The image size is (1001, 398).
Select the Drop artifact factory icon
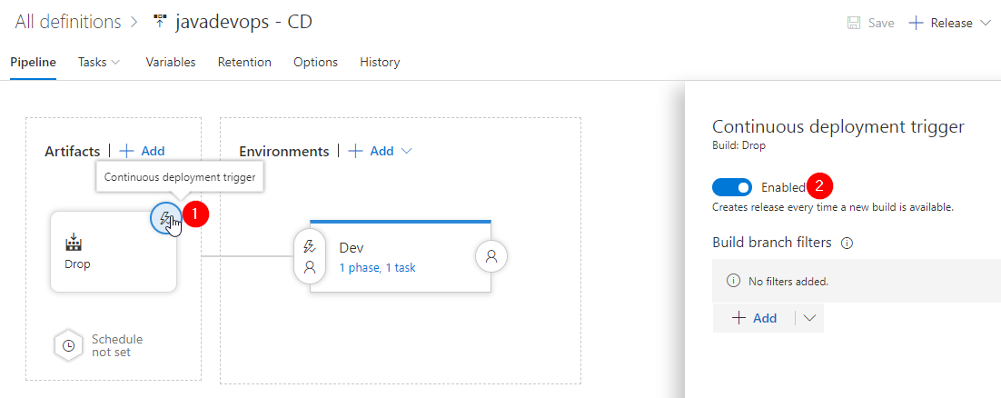pos(74,243)
